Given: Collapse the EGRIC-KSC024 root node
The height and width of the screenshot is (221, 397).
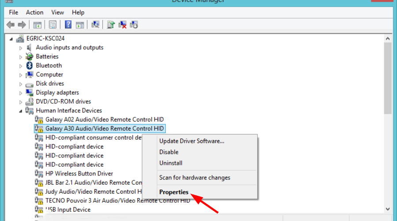Looking at the screenshot, I should [x=11, y=39].
